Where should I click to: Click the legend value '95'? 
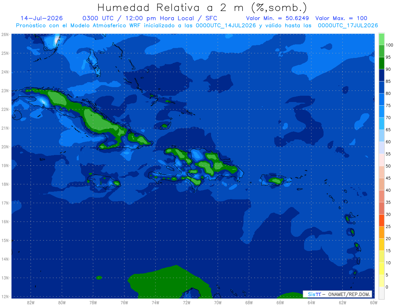click(388, 57)
